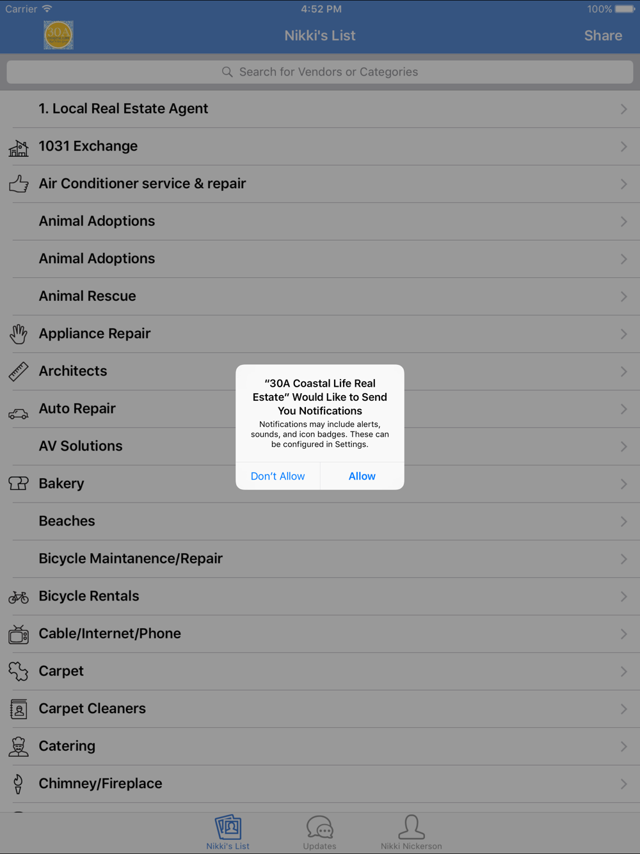Click the ruler icon next to Architects
The height and width of the screenshot is (854, 640).
pyautogui.click(x=19, y=371)
